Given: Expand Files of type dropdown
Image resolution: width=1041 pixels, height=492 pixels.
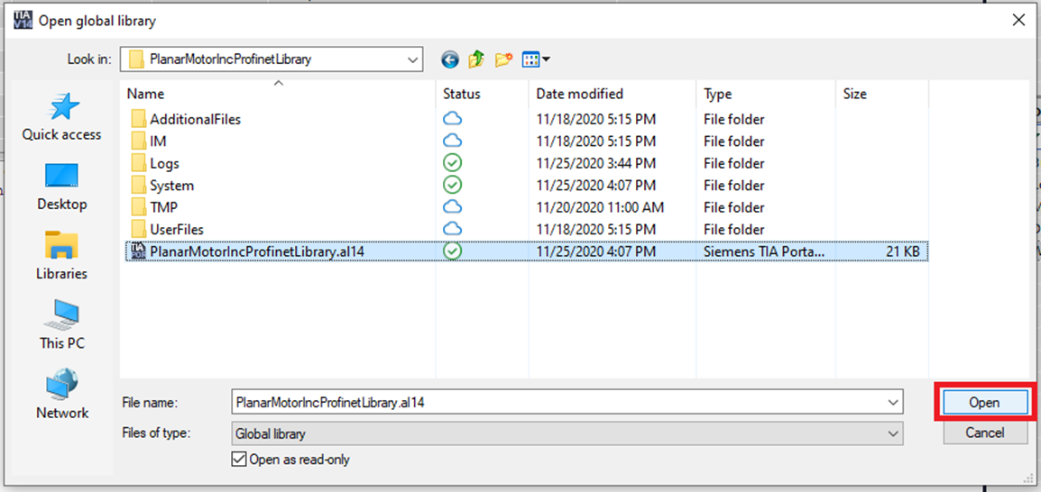Looking at the screenshot, I should pos(893,433).
